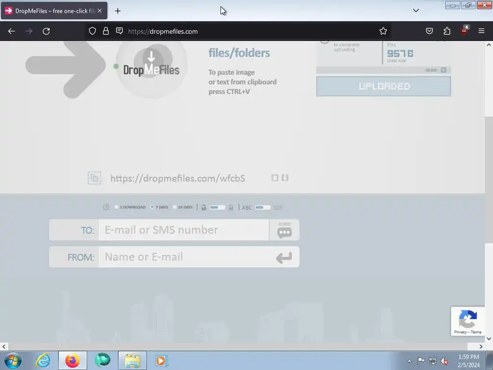Click the clock expiry icon

click(106, 207)
